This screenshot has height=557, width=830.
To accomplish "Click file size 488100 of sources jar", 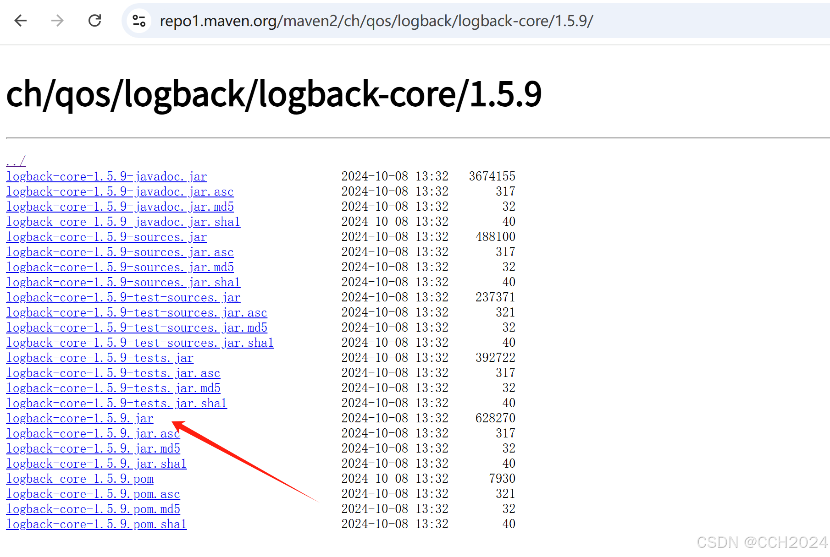I will click(495, 236).
